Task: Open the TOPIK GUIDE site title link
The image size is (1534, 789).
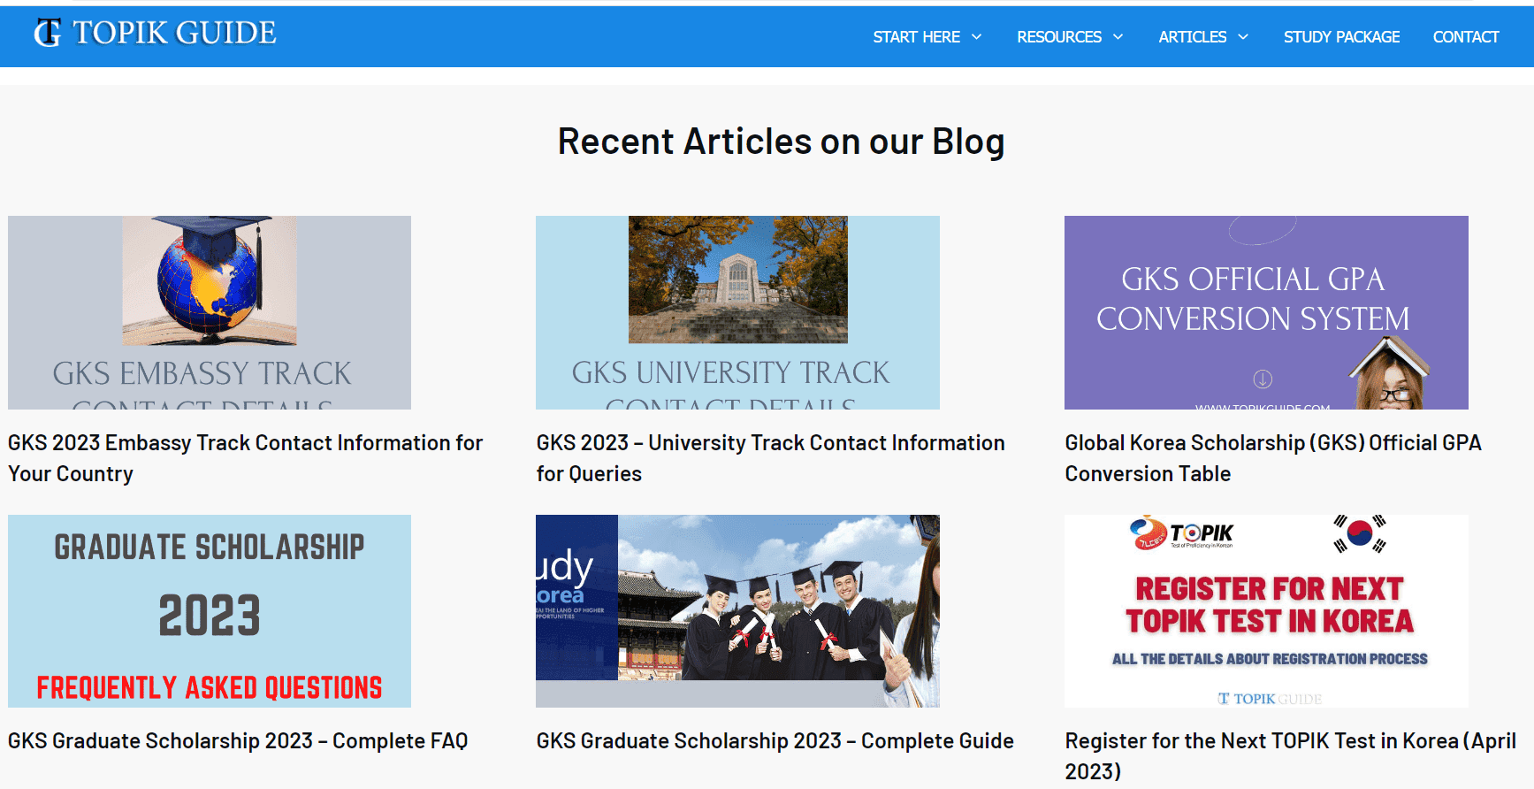Action: 174,33
